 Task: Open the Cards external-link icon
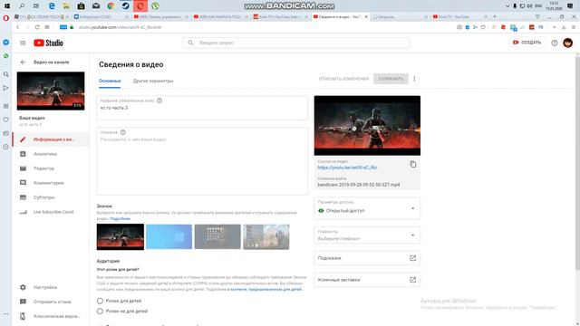[x=412, y=258]
